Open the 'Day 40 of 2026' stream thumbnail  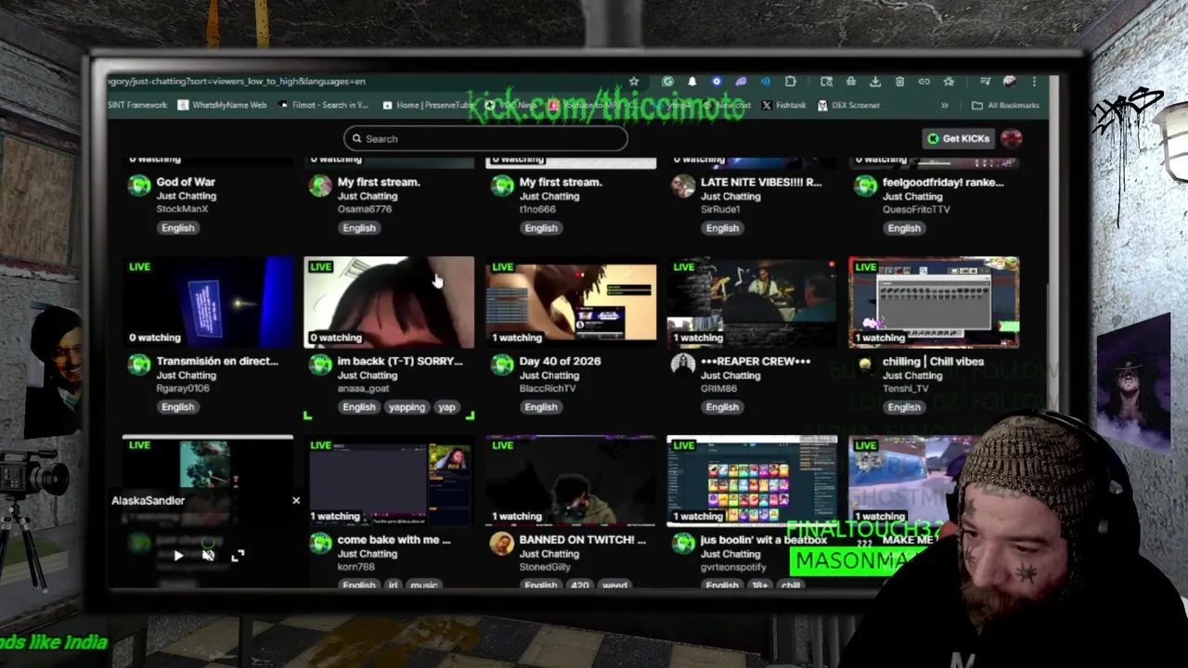[571, 302]
